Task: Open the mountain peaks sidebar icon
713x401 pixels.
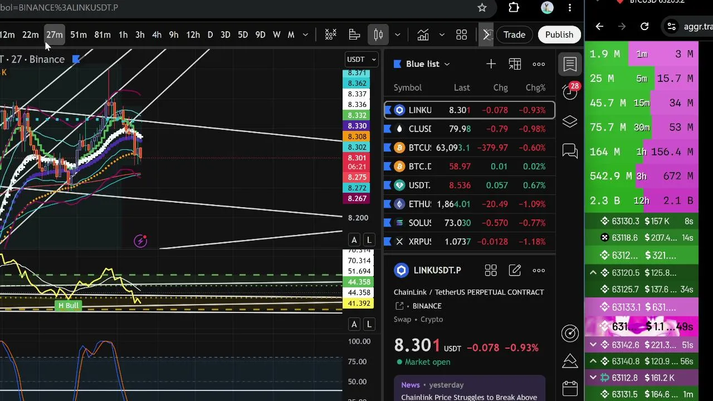Action: pyautogui.click(x=570, y=360)
